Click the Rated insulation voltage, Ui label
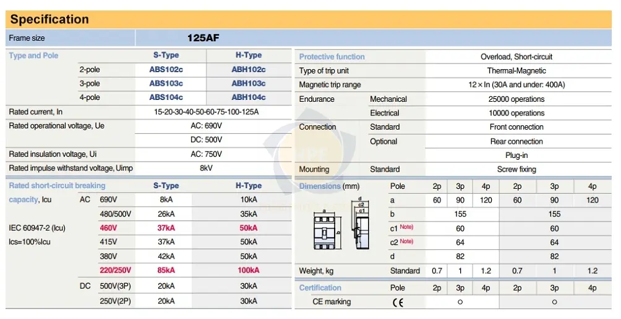The image size is (621, 319). pos(53,154)
